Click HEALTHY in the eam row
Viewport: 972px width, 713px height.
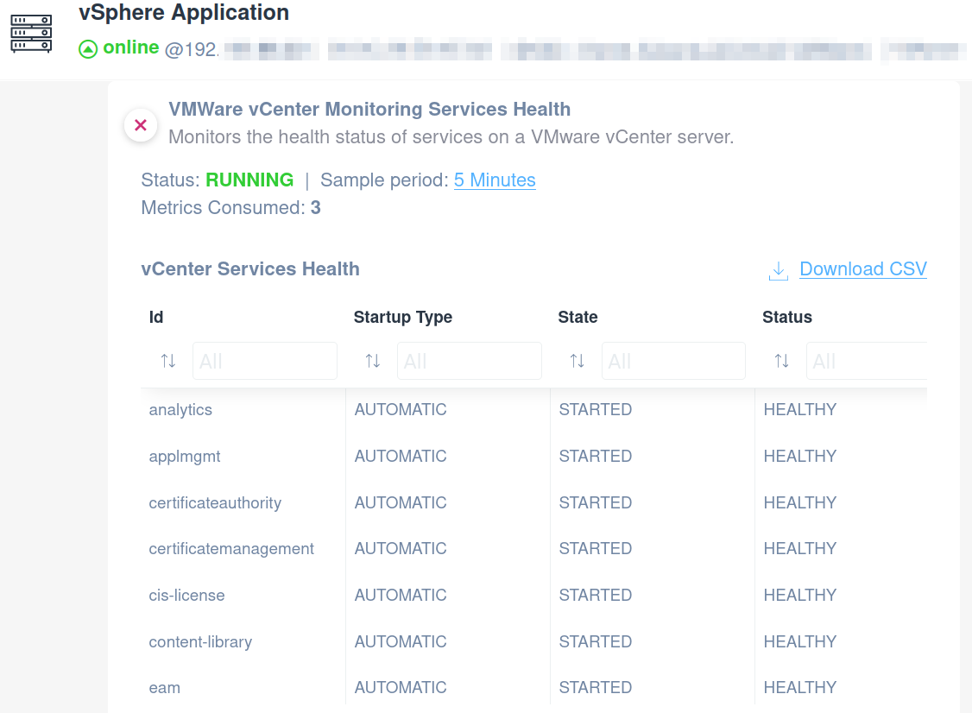pyautogui.click(x=799, y=688)
